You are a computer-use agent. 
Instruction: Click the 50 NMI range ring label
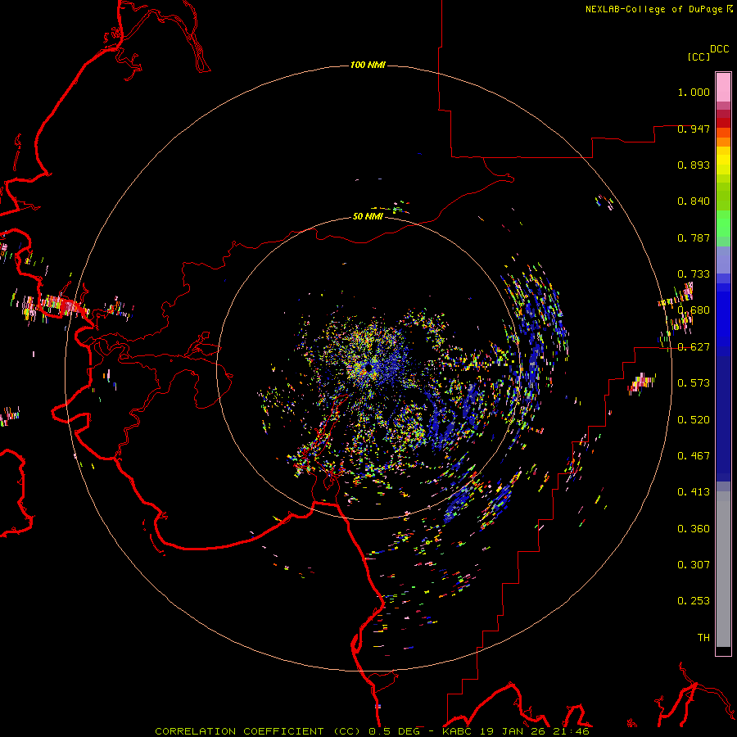[368, 216]
